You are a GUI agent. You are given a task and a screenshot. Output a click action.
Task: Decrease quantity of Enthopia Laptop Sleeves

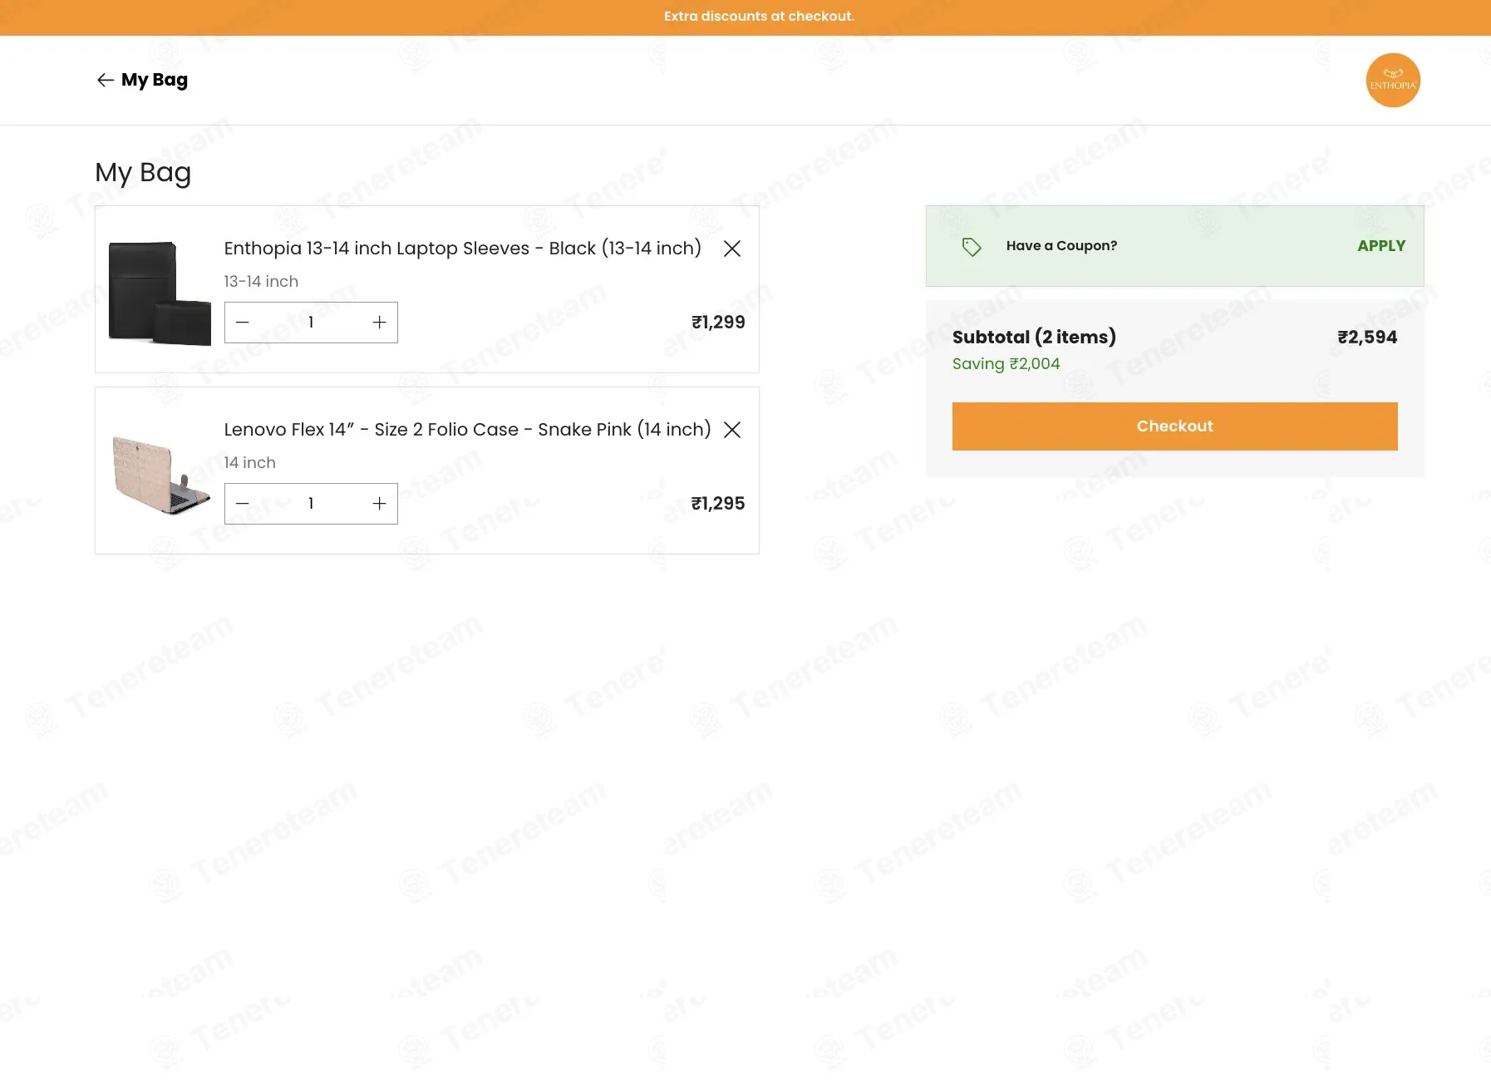(243, 323)
